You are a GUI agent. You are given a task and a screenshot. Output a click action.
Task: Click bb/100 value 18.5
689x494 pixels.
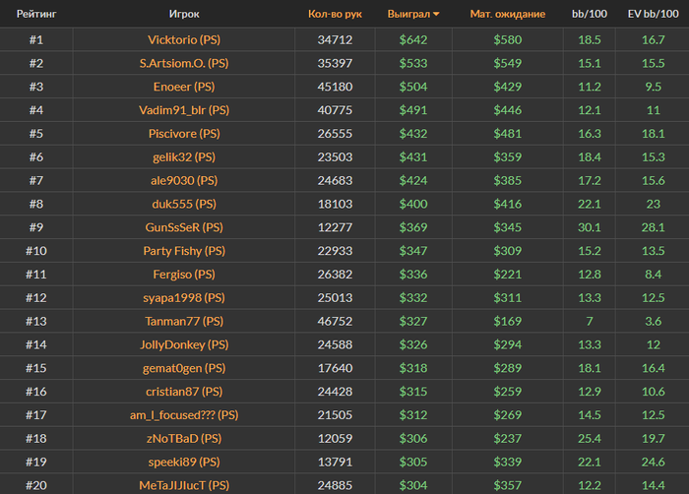pos(590,40)
